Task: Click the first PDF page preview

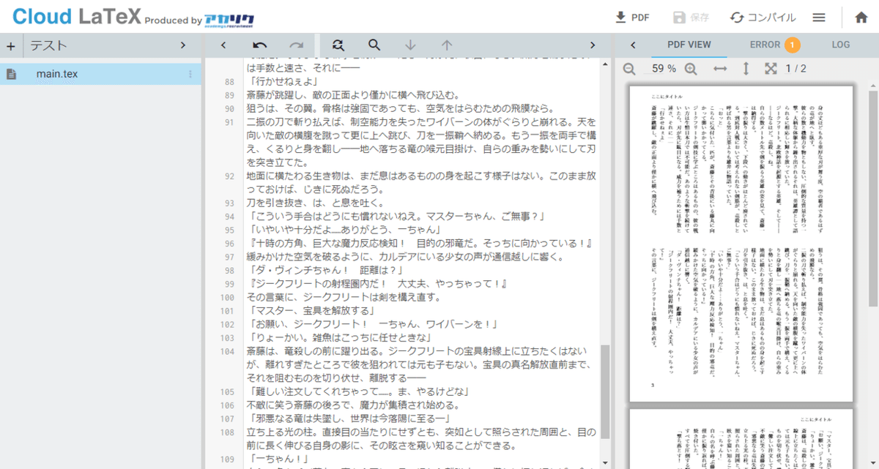Action: (741, 243)
